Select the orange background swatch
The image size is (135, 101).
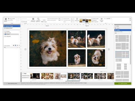point(81,20)
